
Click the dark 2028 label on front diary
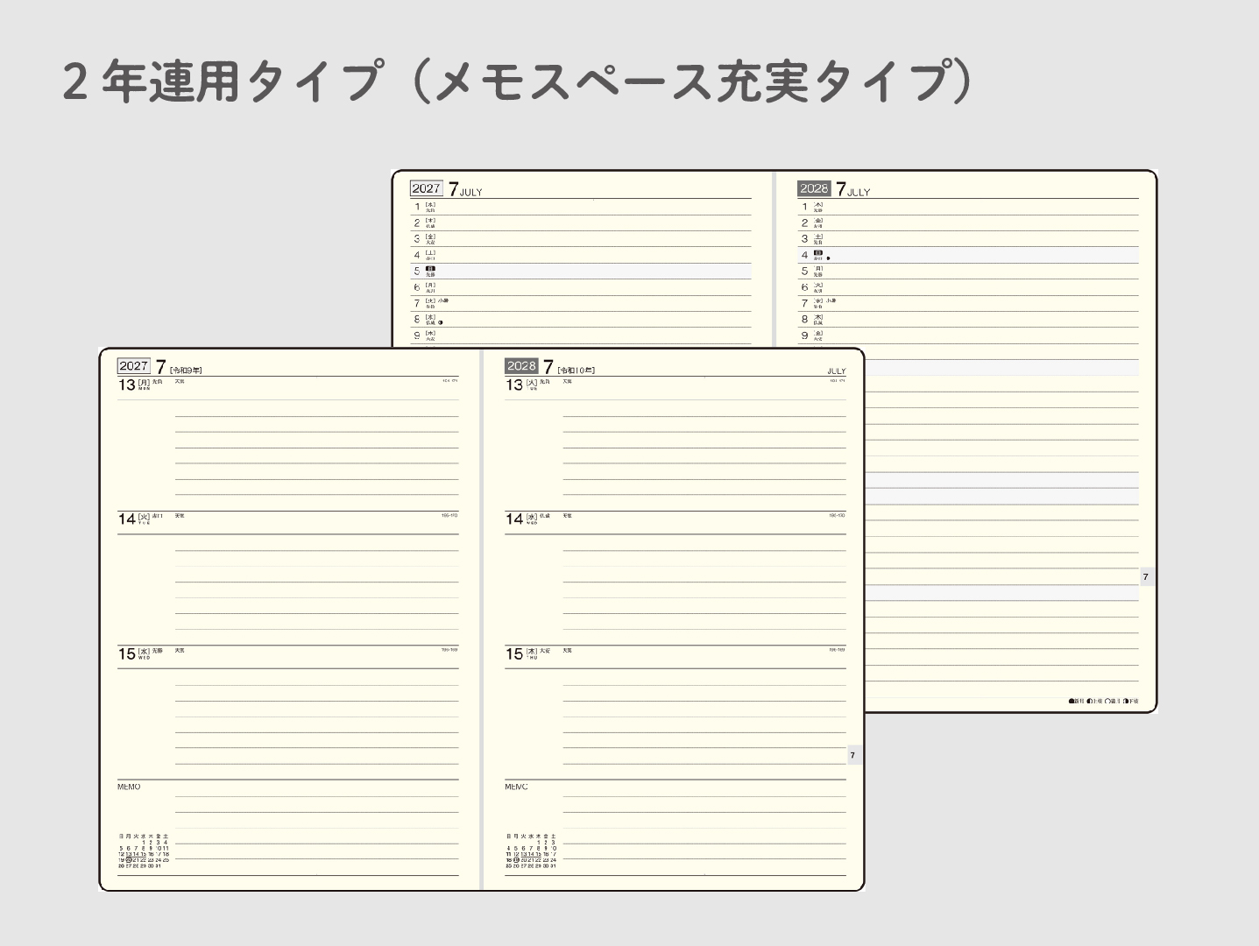click(x=521, y=365)
